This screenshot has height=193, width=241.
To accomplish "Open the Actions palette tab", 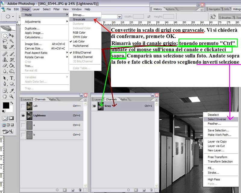I will tap(170, 9).
